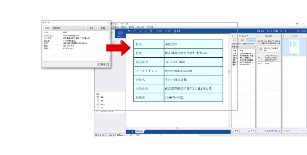Select the text (文字) add tool in left panel
The width and height of the screenshot is (307, 155).
coord(110,101)
